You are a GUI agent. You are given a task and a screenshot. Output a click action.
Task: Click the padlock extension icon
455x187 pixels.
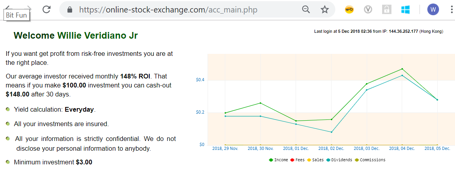386,9
